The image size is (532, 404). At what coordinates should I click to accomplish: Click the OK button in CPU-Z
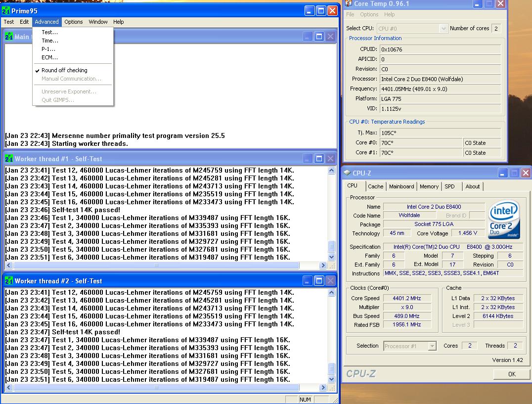coord(512,374)
